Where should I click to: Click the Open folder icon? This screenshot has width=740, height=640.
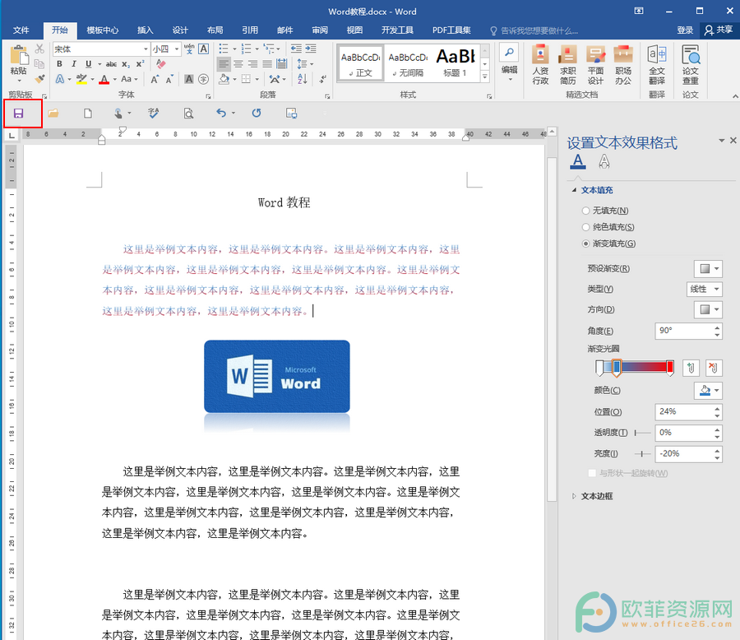[x=53, y=114]
